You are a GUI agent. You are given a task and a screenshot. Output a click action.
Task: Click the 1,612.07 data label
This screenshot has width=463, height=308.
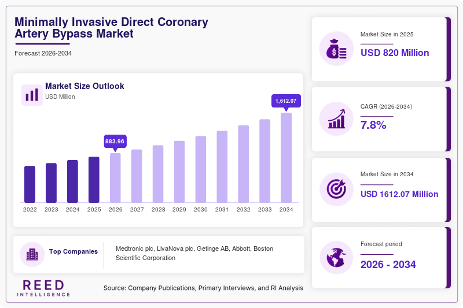pyautogui.click(x=286, y=101)
